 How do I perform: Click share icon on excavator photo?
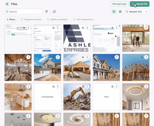click(x=83, y=87)
